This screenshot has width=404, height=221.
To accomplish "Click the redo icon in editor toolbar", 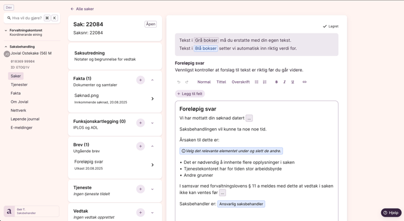I will (x=187, y=82).
